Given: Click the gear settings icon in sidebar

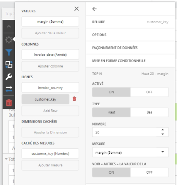Looking at the screenshot, I should tap(9, 40).
